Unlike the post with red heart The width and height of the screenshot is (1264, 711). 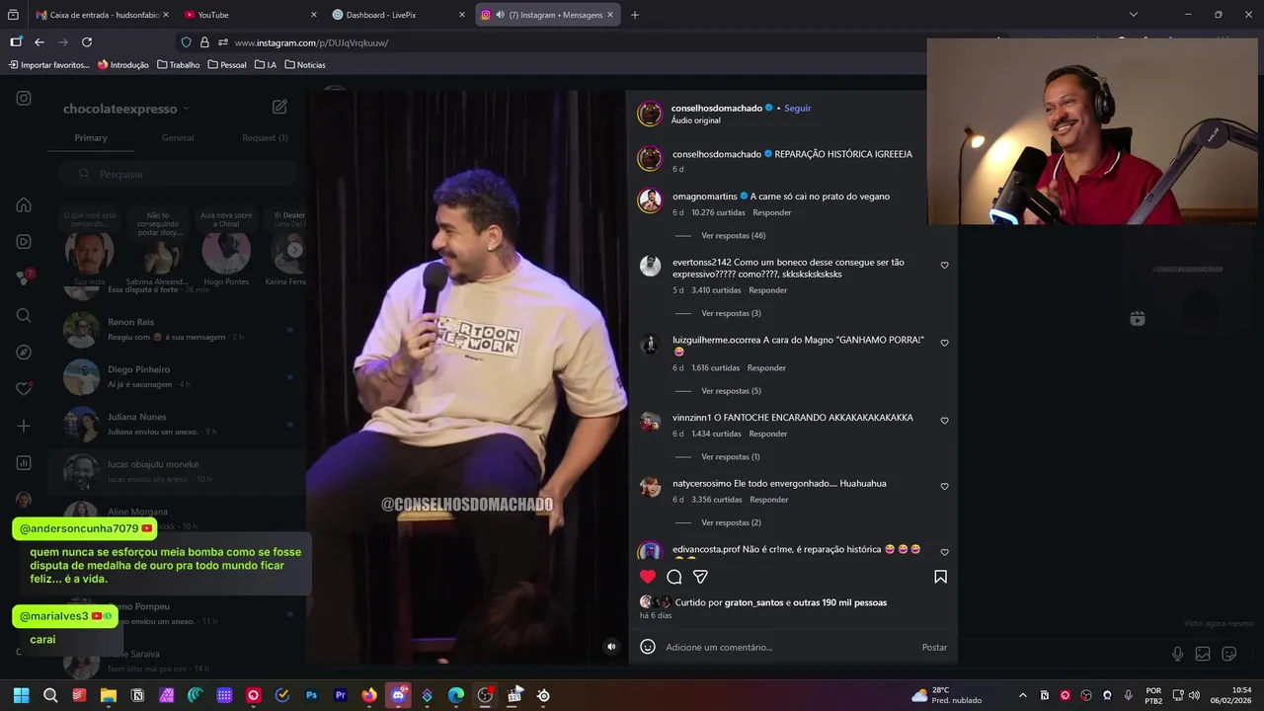[648, 577]
